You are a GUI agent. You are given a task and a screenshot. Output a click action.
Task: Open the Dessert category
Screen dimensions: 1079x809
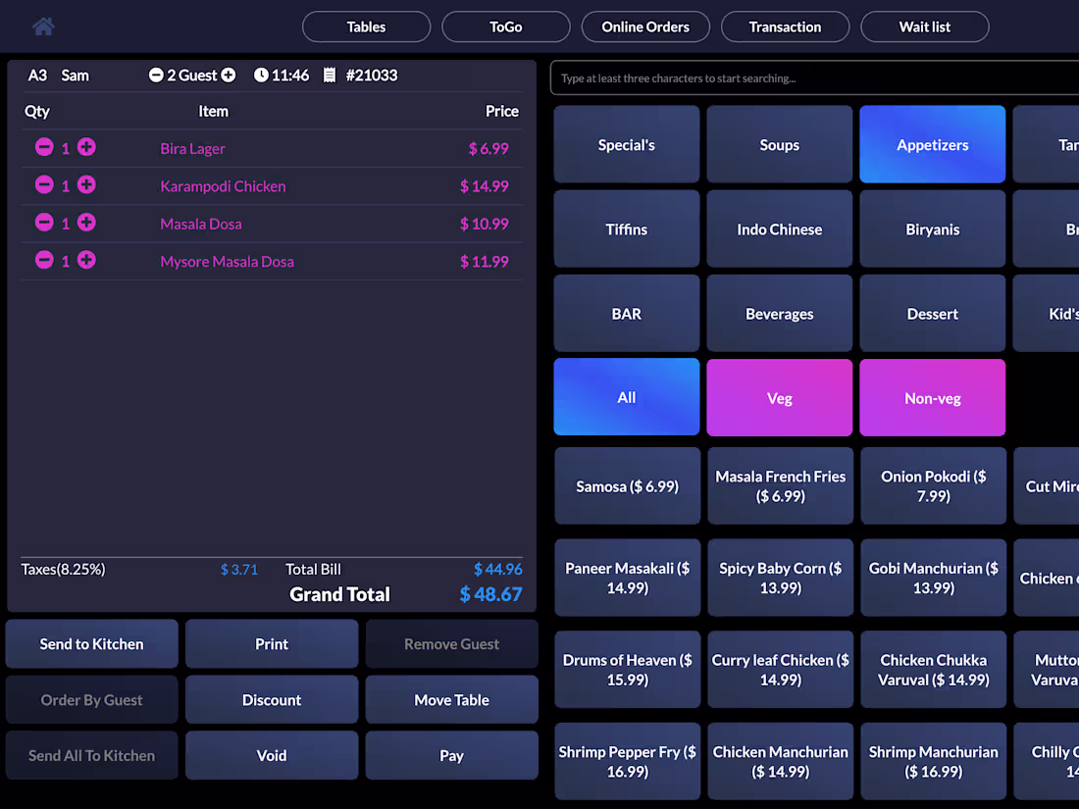pyautogui.click(x=933, y=314)
